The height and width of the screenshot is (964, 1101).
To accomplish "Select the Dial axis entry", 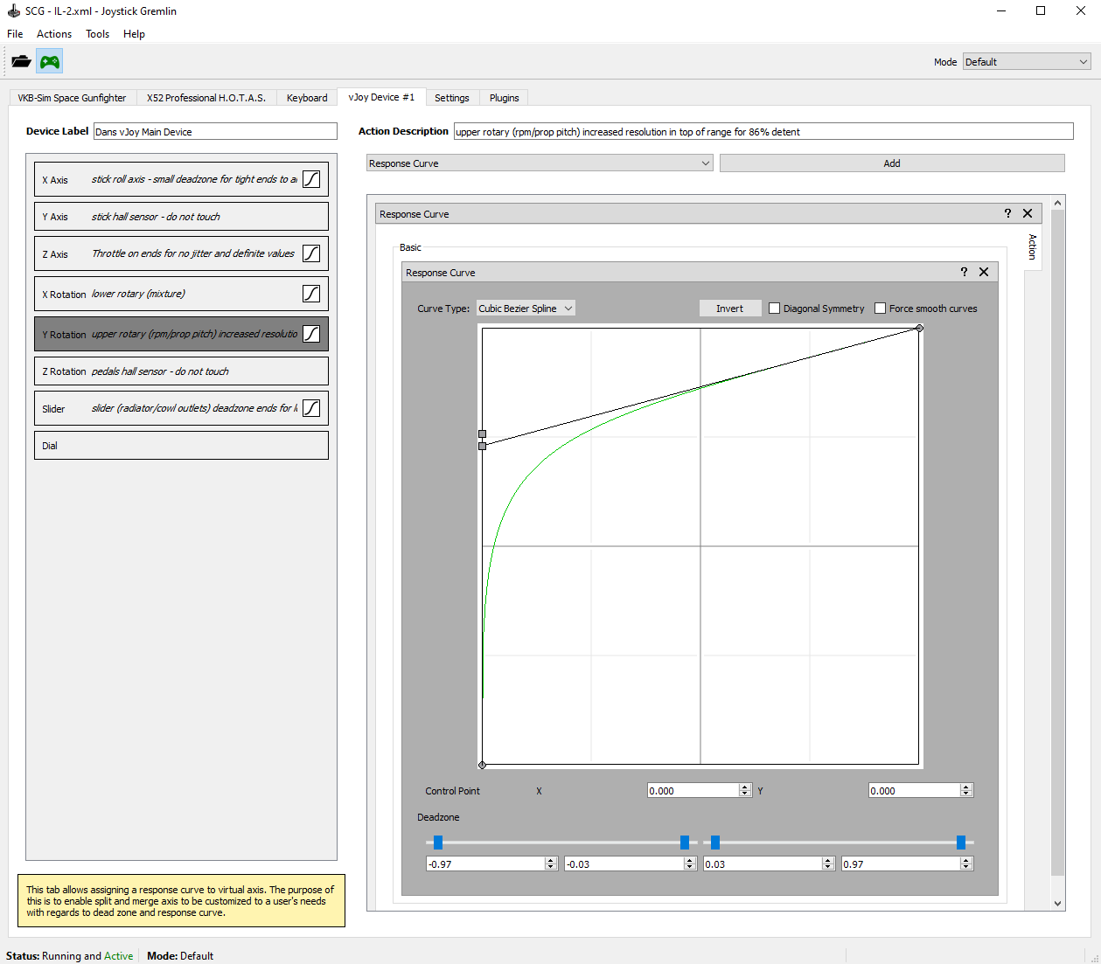I will pyautogui.click(x=181, y=446).
